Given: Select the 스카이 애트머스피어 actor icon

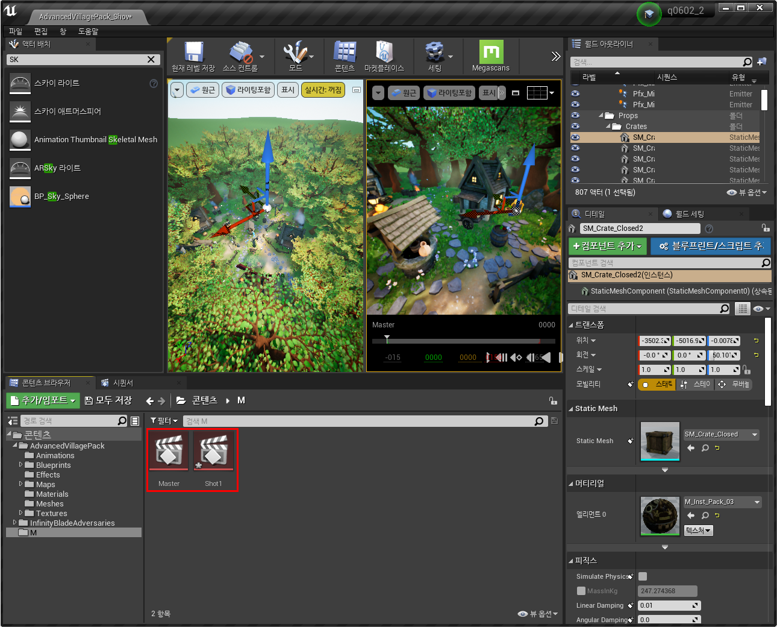Looking at the screenshot, I should [20, 112].
